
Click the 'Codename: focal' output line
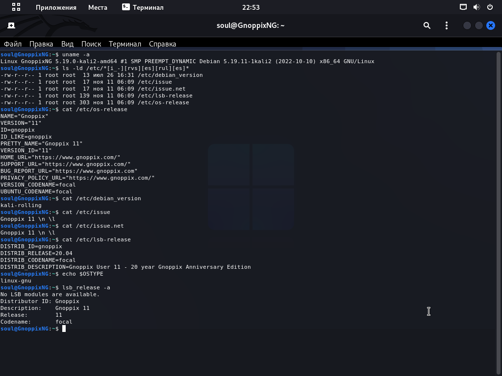point(36,322)
